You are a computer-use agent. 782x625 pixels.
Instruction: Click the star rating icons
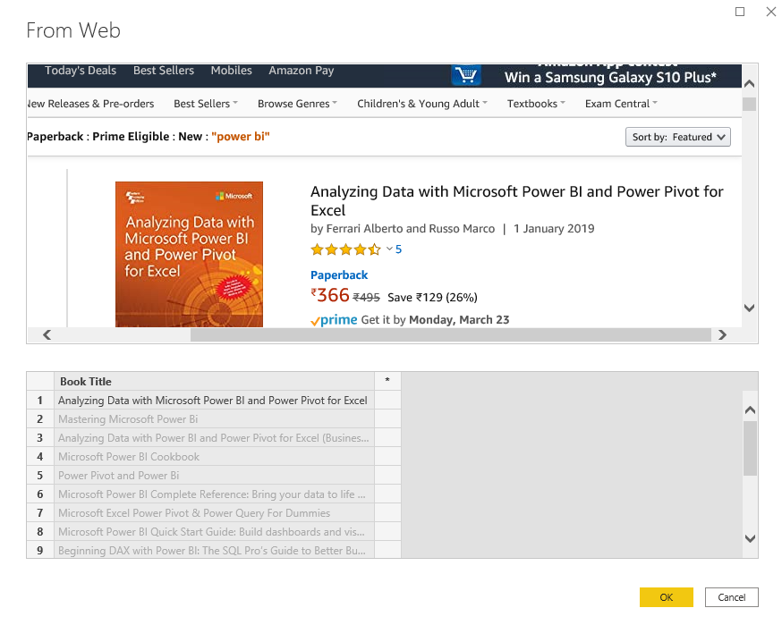coord(345,249)
